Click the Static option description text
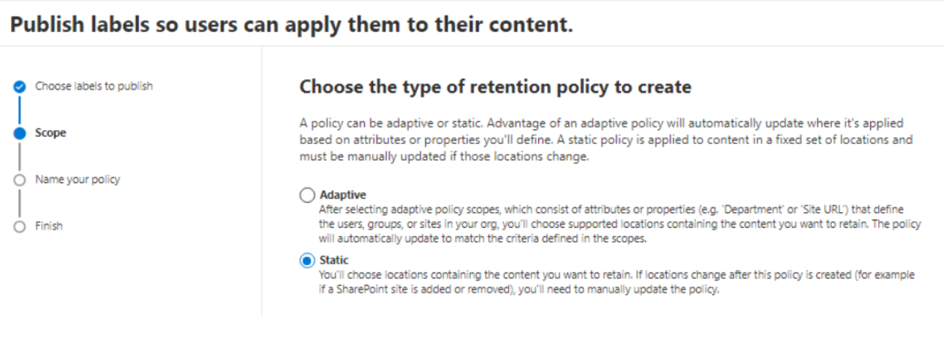 point(616,282)
